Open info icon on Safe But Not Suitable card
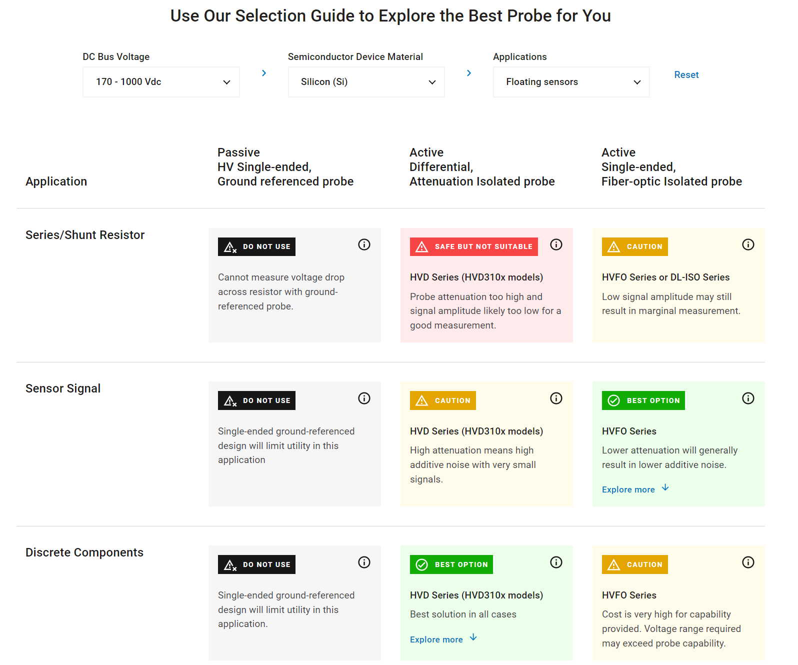The width and height of the screenshot is (798, 665). pyautogui.click(x=556, y=244)
